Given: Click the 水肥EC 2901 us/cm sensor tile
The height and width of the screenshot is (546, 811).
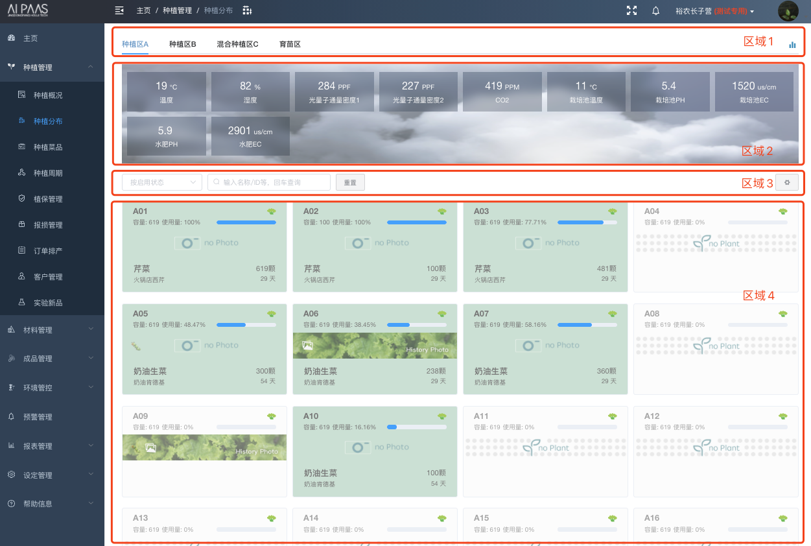Looking at the screenshot, I should click(x=250, y=136).
